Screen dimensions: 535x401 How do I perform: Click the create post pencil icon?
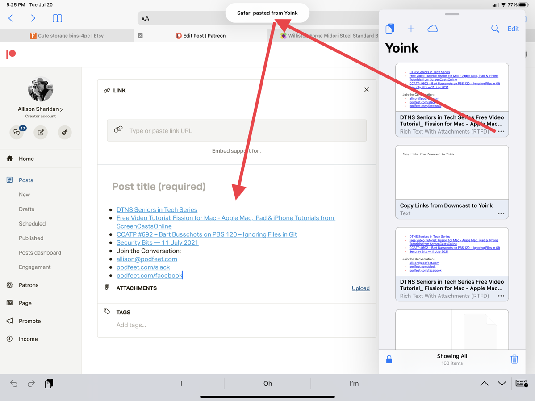[x=41, y=132]
